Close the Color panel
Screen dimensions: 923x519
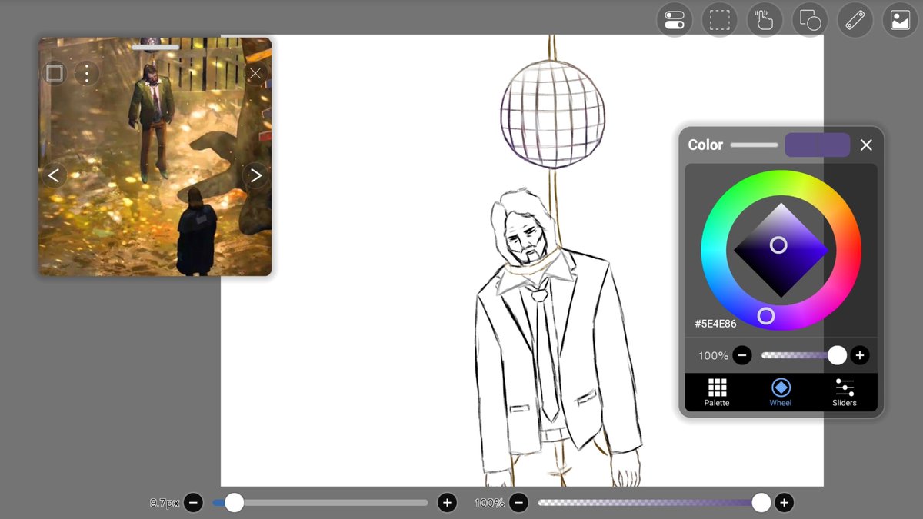pyautogui.click(x=866, y=145)
